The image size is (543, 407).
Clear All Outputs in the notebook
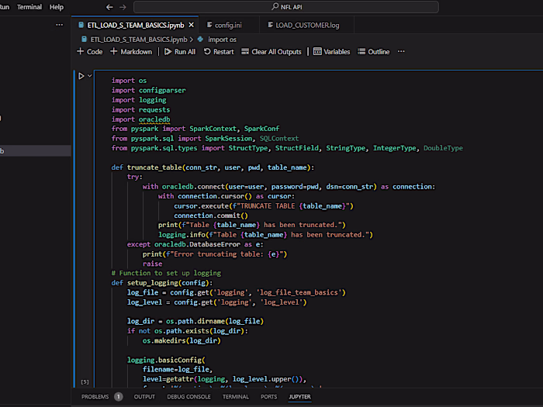[271, 52]
